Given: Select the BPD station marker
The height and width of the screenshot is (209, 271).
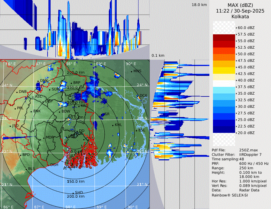Looking at the screenshot, I should 20,155.
